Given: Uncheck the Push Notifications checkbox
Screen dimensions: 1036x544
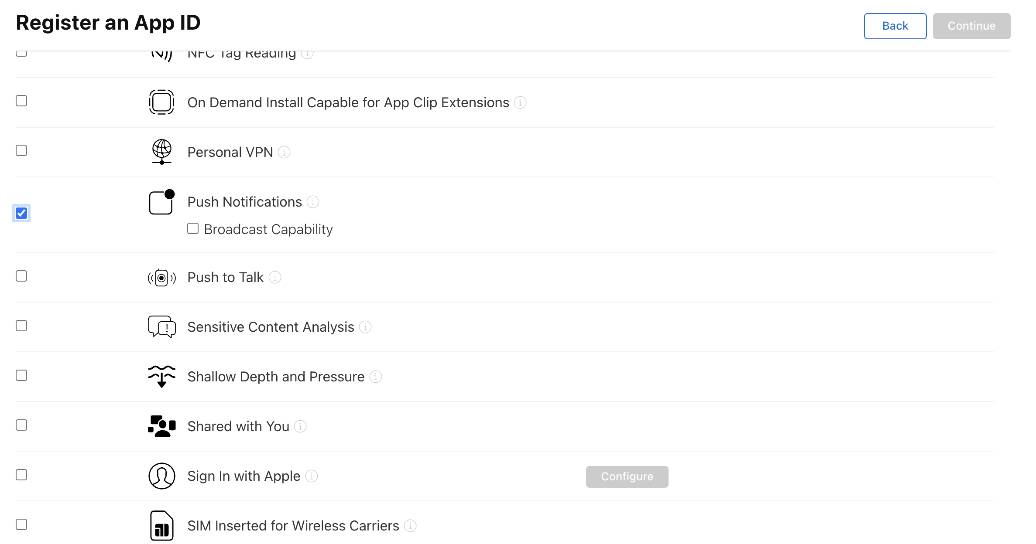Looking at the screenshot, I should pyautogui.click(x=21, y=213).
